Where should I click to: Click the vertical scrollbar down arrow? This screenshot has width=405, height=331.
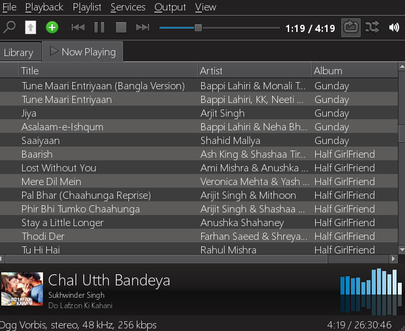[x=402, y=250]
